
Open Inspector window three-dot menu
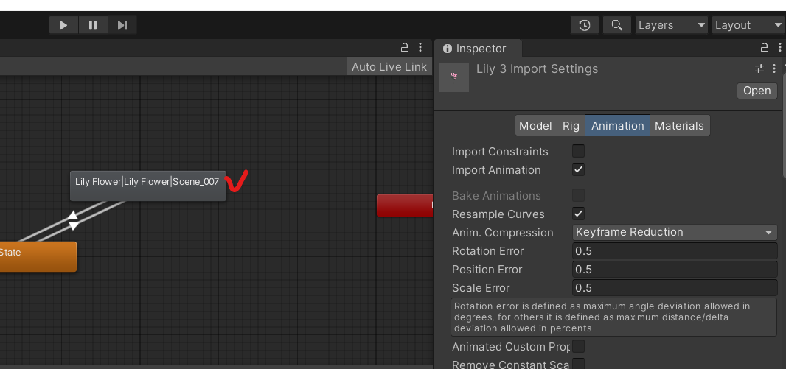(x=780, y=48)
